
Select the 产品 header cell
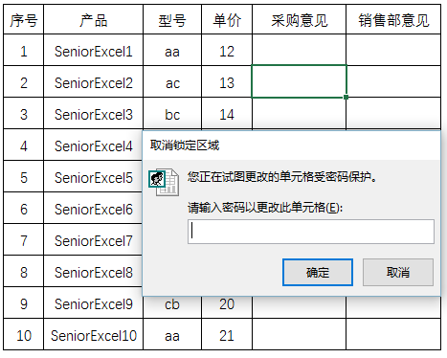coord(93,19)
